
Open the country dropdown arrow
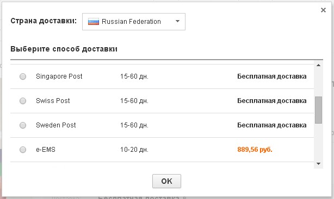point(177,21)
